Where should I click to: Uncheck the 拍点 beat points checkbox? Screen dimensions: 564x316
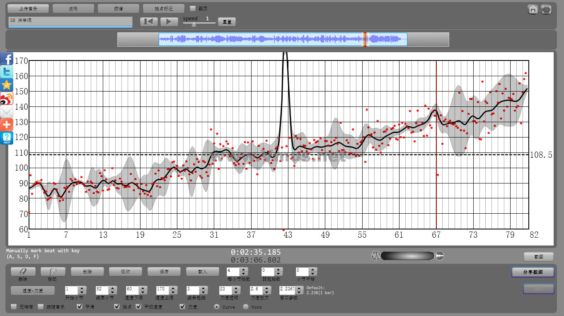117,306
